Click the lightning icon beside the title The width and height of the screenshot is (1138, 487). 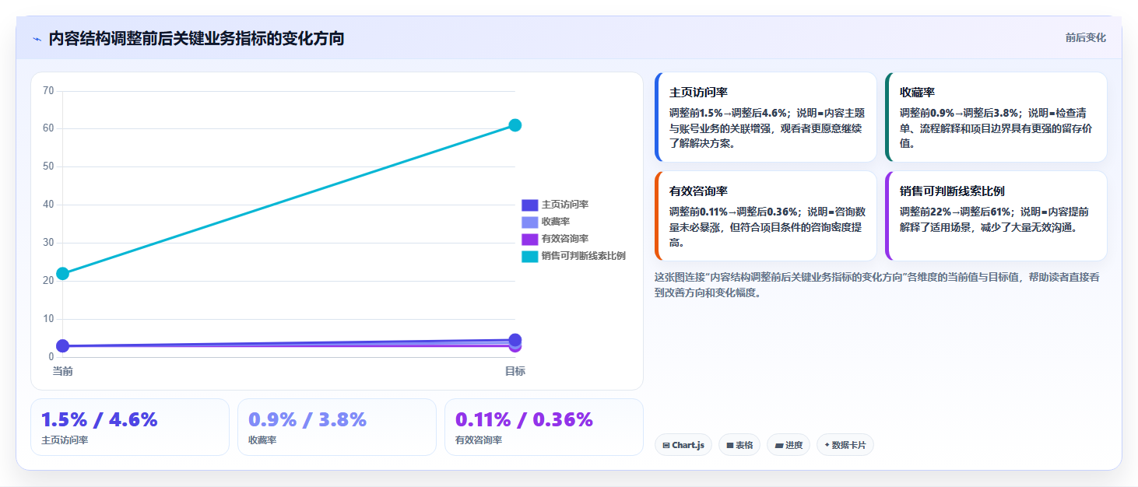point(37,39)
